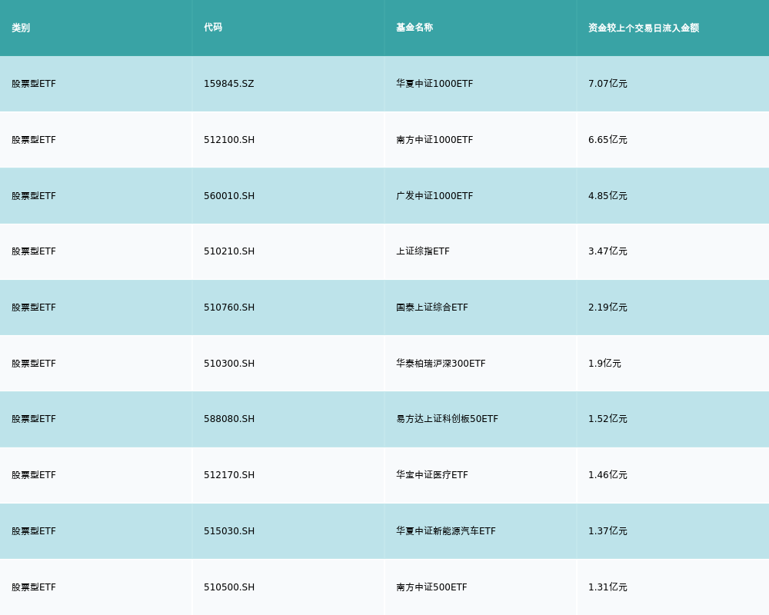Click fund name 华泰柏瑞沪深300ETF
The height and width of the screenshot is (615, 769).
pos(441,364)
